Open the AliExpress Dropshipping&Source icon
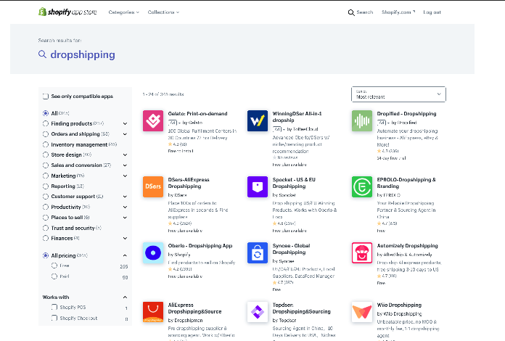 [x=153, y=312]
